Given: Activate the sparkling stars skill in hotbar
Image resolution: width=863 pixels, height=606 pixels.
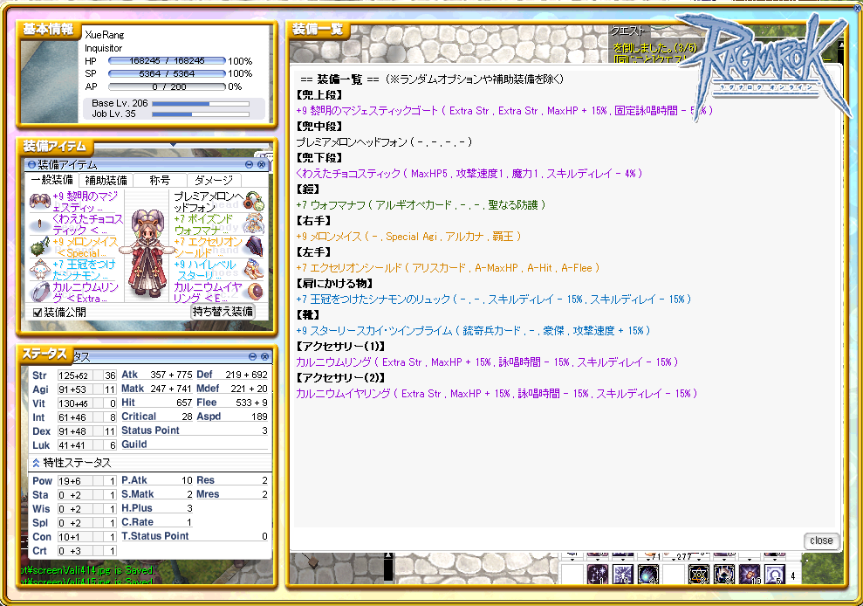Looking at the screenshot, I should point(597,575).
